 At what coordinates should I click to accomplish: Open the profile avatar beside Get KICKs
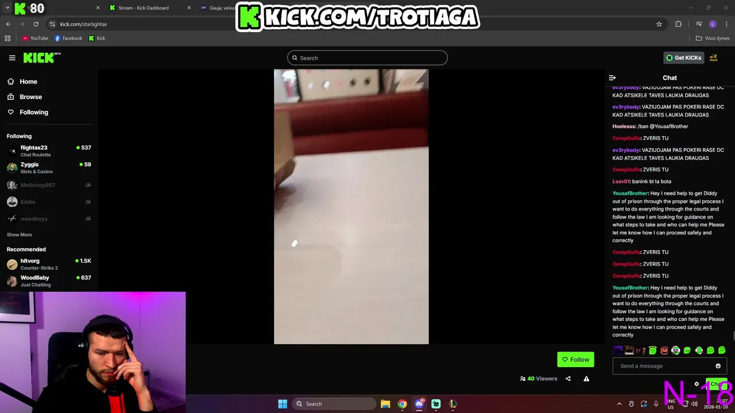[714, 58]
